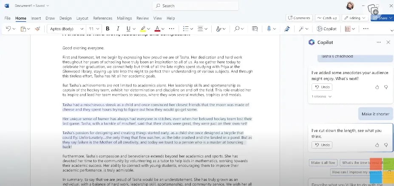The height and width of the screenshot is (186, 394).
Task: Expand the alignment dropdown arrow
Action: pyautogui.click(x=206, y=29)
